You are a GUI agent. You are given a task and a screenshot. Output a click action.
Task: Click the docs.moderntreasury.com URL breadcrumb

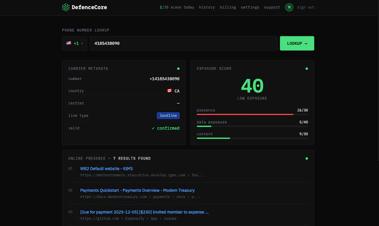click(140, 197)
